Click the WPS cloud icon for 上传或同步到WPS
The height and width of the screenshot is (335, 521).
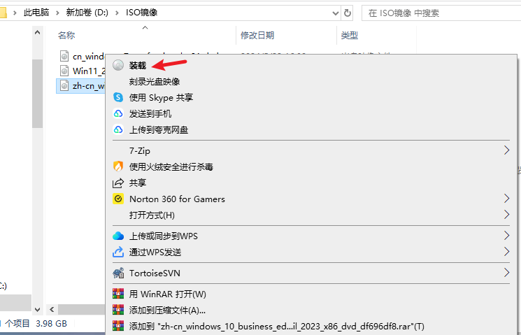[118, 236]
